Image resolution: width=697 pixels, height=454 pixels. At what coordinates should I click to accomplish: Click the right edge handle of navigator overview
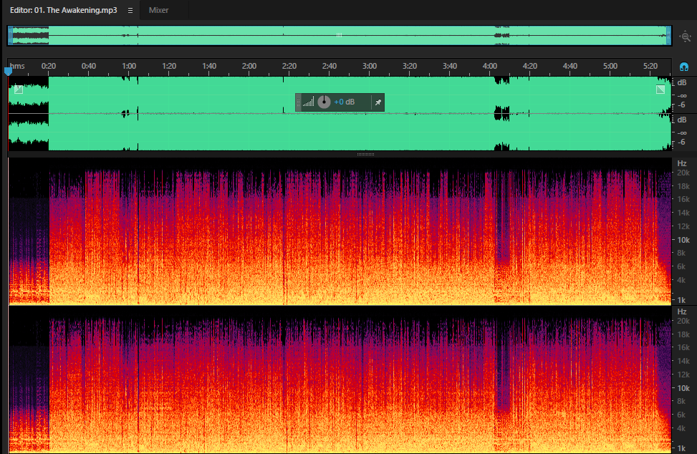(668, 36)
